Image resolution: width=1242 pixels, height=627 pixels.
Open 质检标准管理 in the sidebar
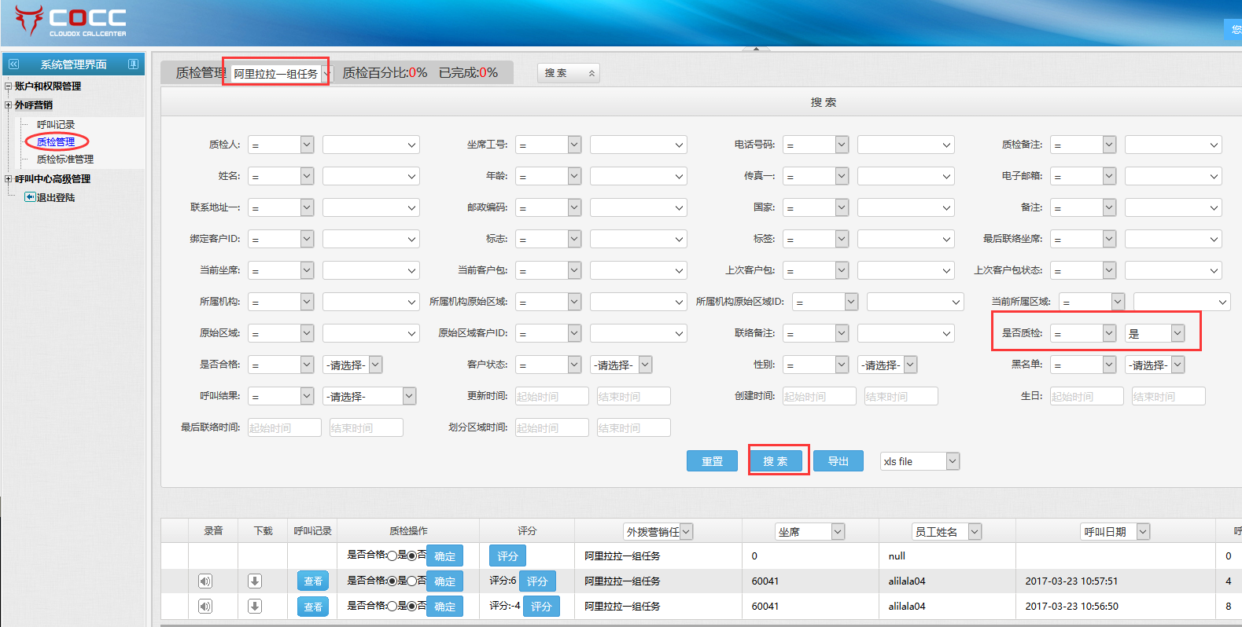64,159
